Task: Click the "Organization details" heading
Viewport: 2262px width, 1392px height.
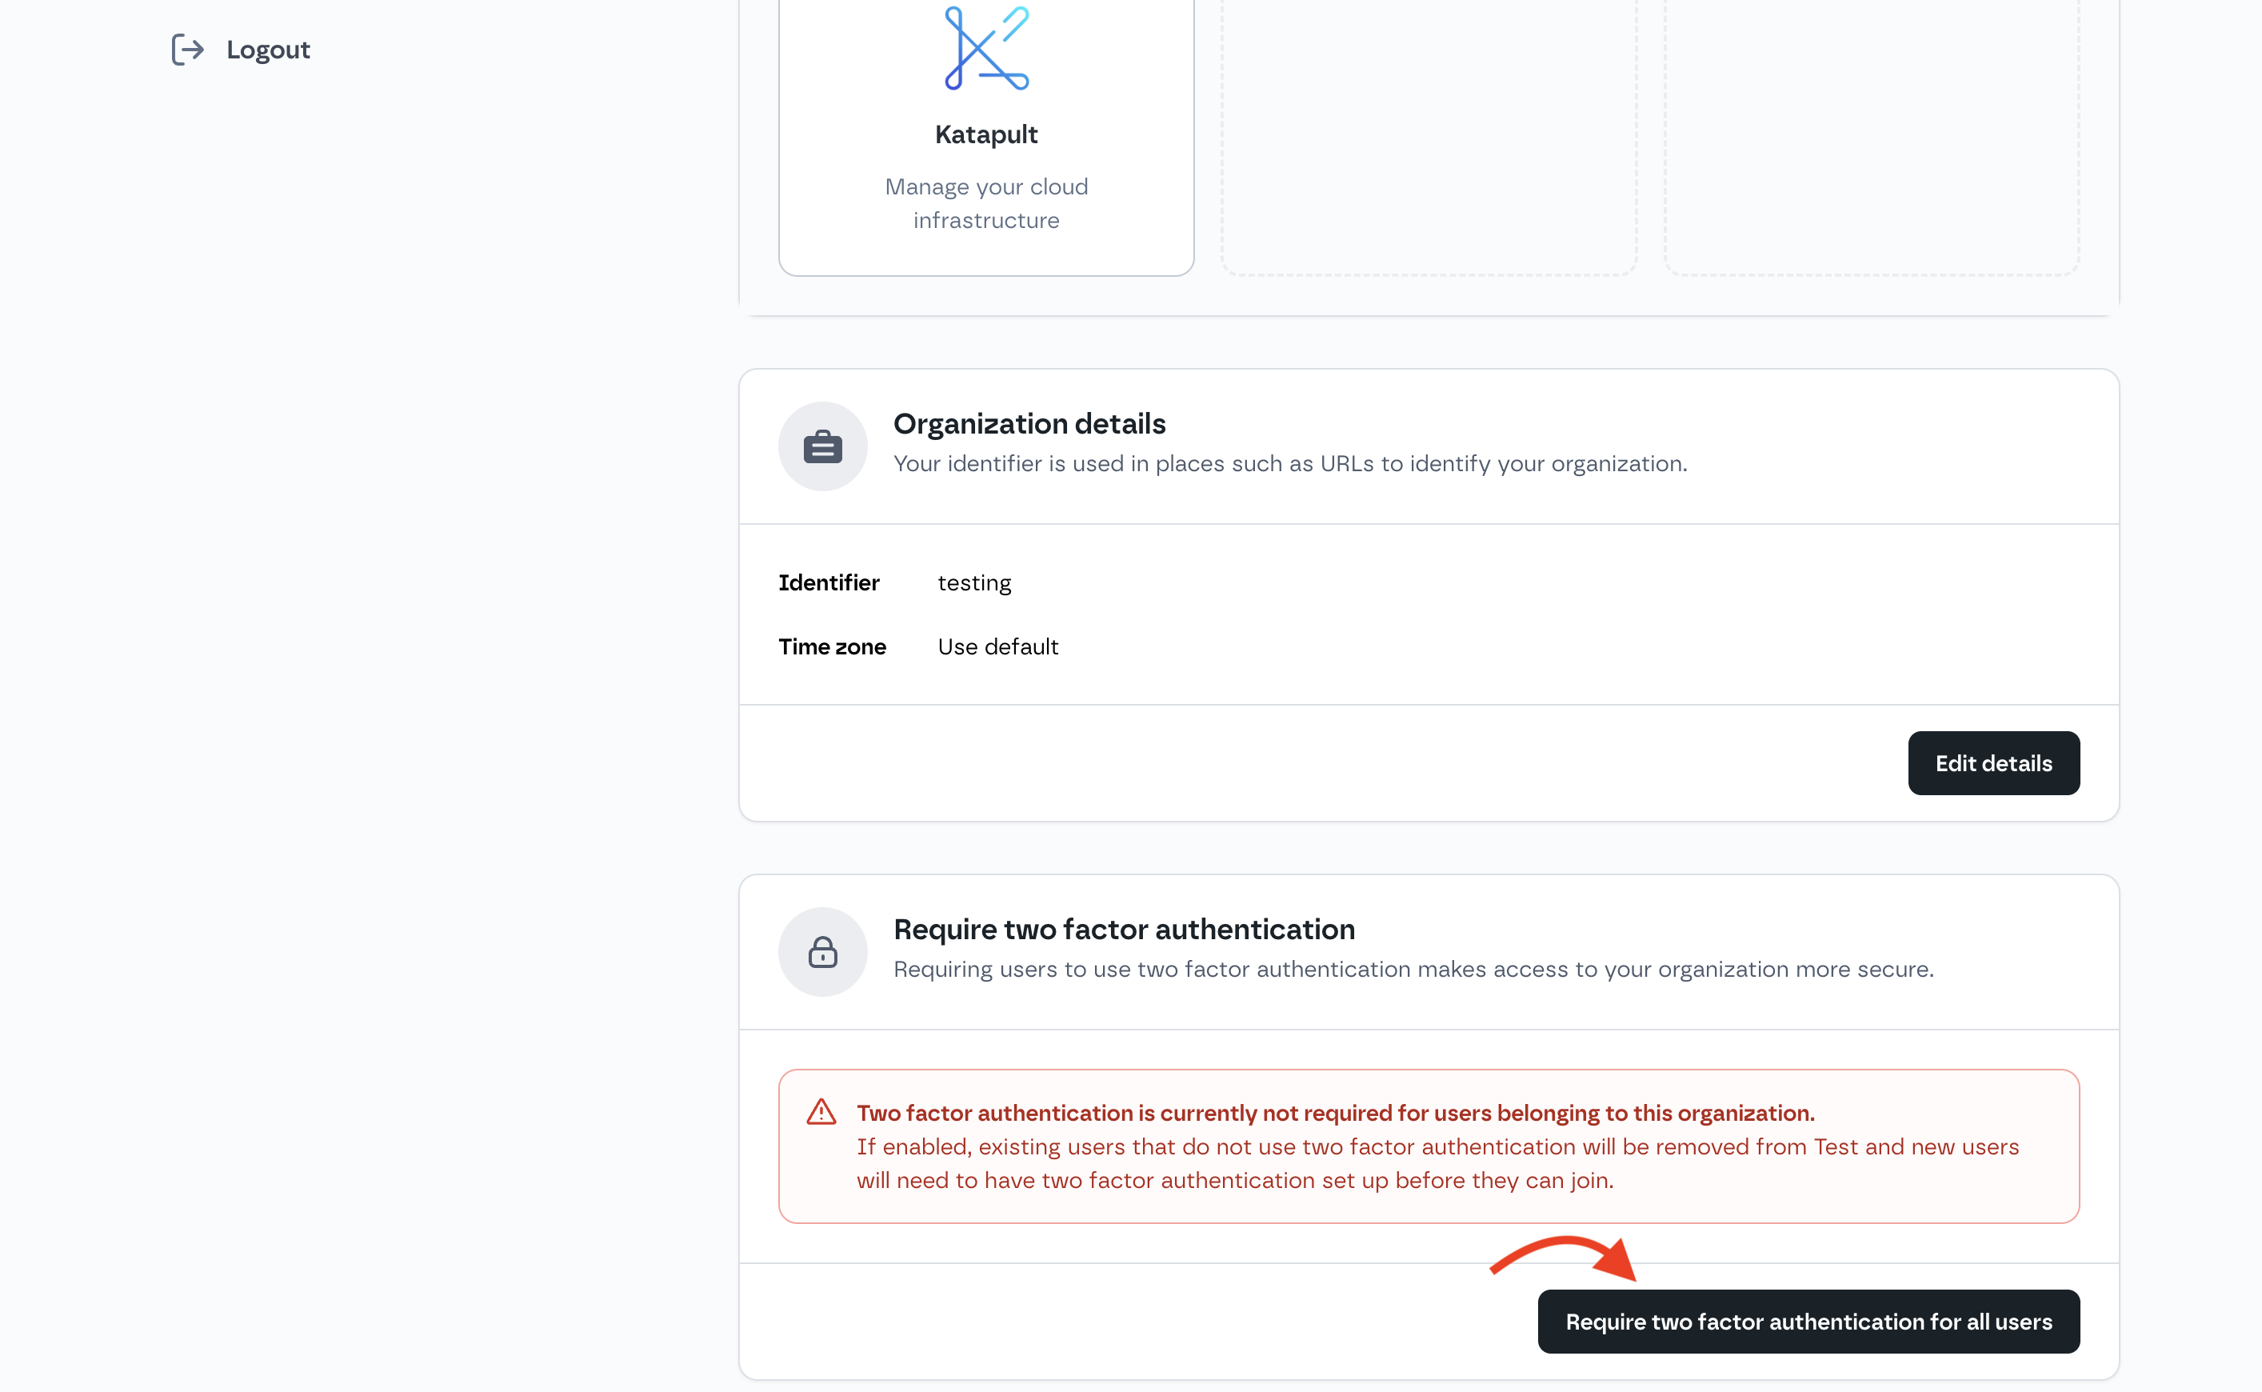Action: (1029, 423)
